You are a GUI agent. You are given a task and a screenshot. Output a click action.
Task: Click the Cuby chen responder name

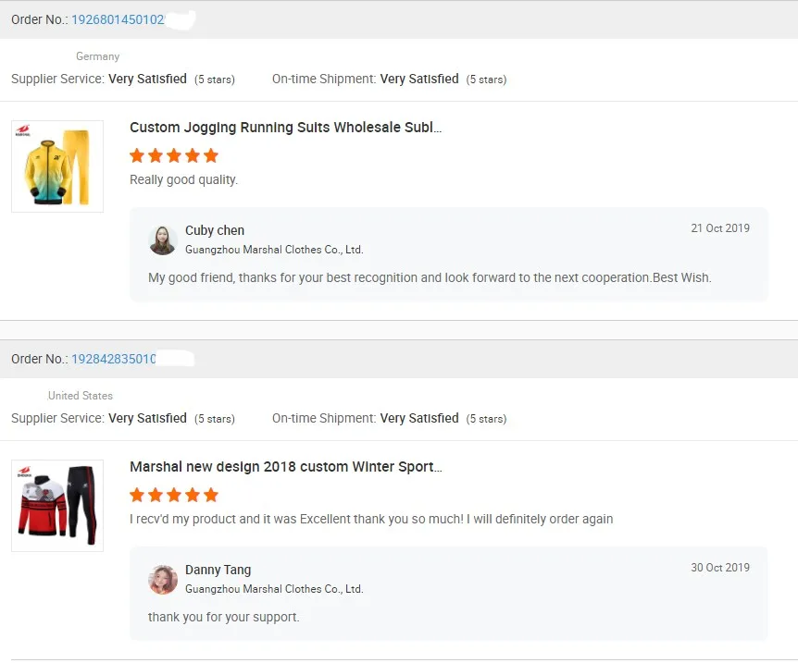pos(215,230)
